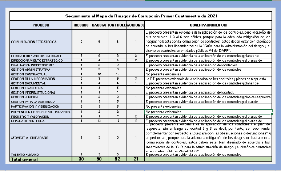Select the CONTROL INTERNO DISCIPLINARIO cell
281x171 pixels.
41,56
